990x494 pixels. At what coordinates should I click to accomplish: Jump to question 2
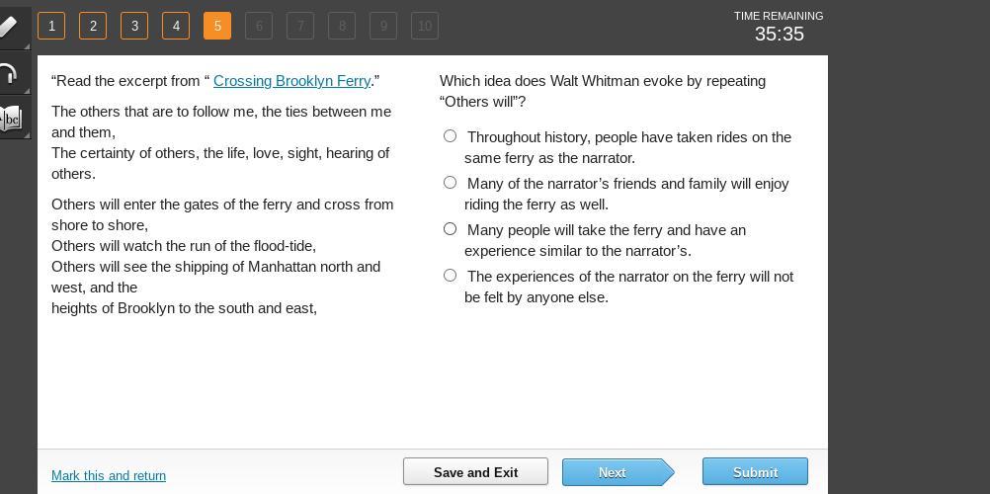tap(93, 26)
